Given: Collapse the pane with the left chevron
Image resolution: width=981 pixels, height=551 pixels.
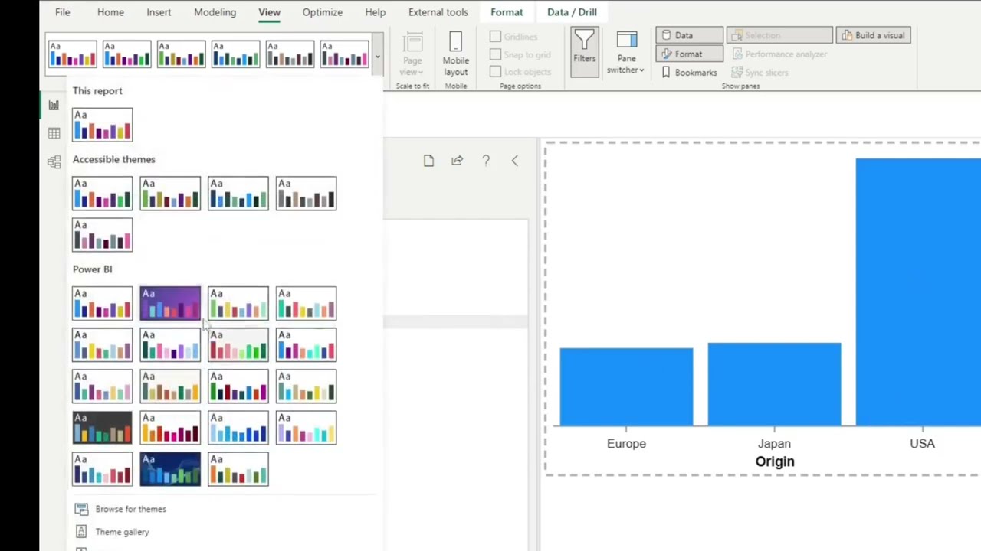Looking at the screenshot, I should pos(514,161).
